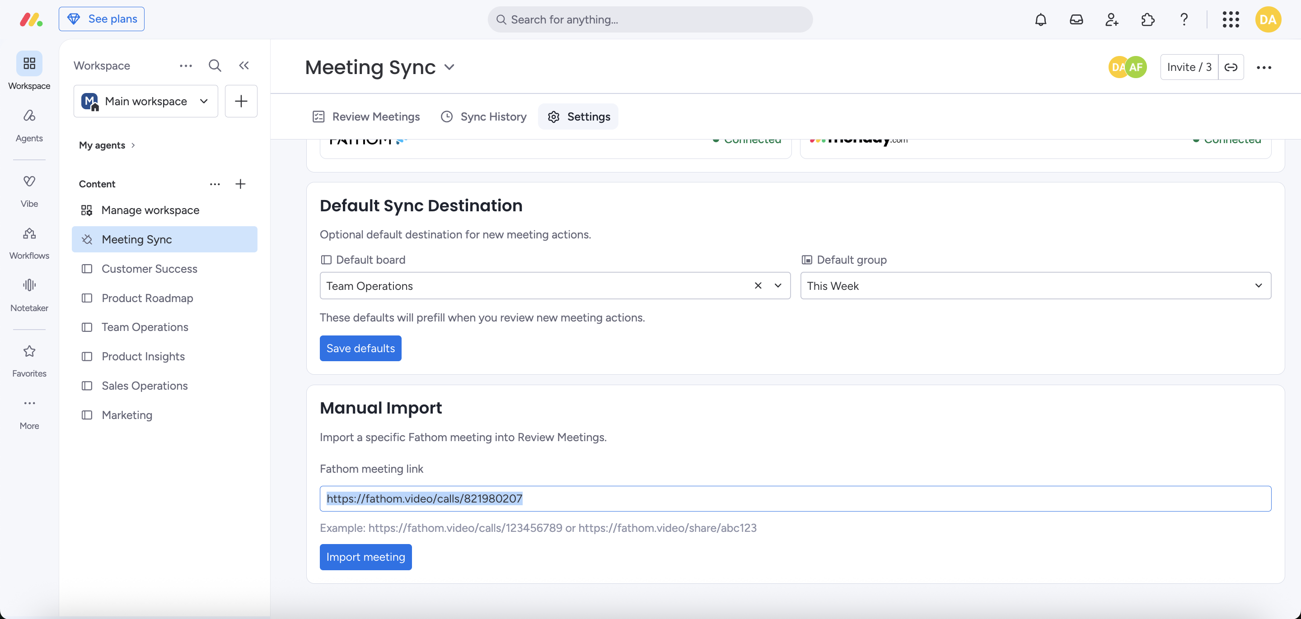Open Agents in the left rail
The width and height of the screenshot is (1301, 619).
click(29, 125)
